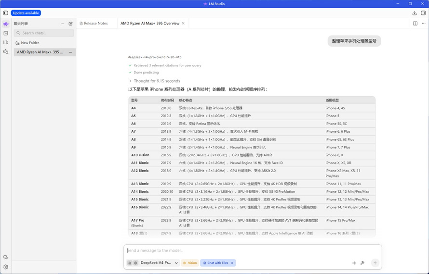Open the settings gear icon
Image resolution: width=429 pixels, height=274 pixels.
coord(6,267)
